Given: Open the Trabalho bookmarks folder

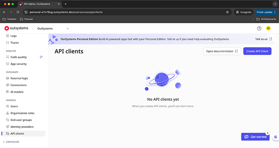Looking at the screenshot, I should click(x=10, y=19).
